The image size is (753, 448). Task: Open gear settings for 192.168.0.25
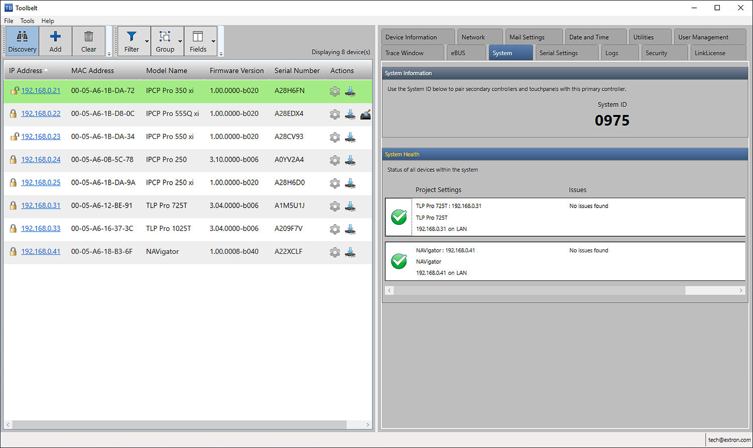coord(335,183)
